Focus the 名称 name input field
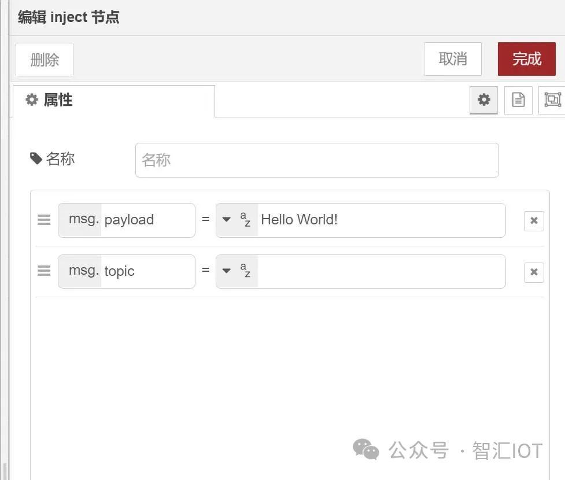The height and width of the screenshot is (480, 565). click(317, 160)
